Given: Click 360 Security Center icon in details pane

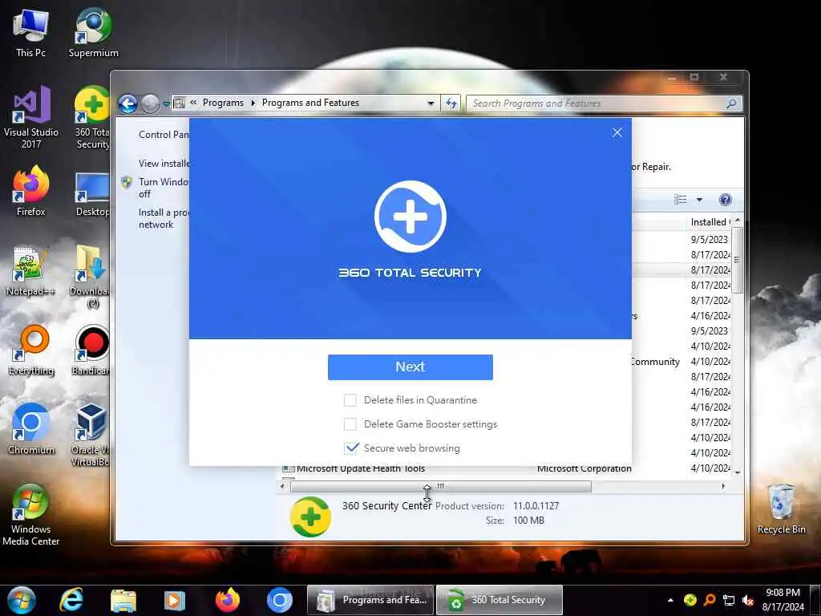Looking at the screenshot, I should pos(310,517).
